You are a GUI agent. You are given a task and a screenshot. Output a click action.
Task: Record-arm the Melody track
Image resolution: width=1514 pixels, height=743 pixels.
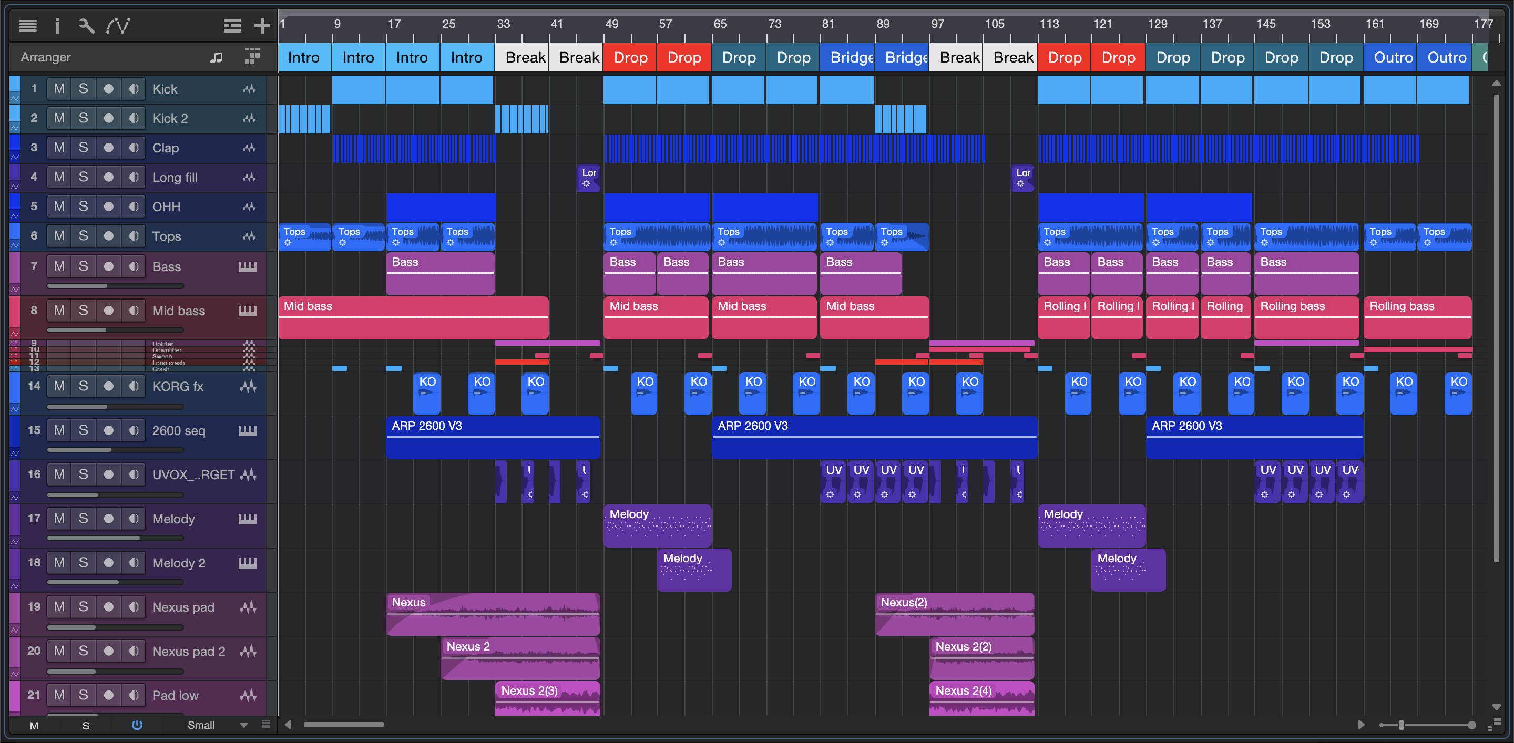pos(109,518)
